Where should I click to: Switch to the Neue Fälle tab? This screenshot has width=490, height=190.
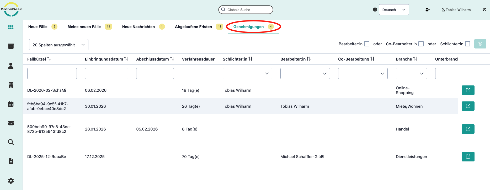[38, 27]
